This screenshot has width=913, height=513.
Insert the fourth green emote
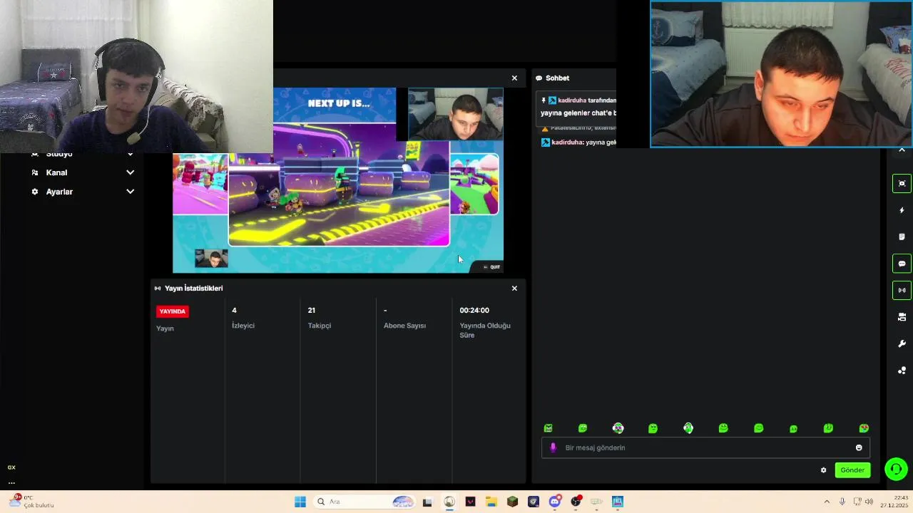[653, 428]
